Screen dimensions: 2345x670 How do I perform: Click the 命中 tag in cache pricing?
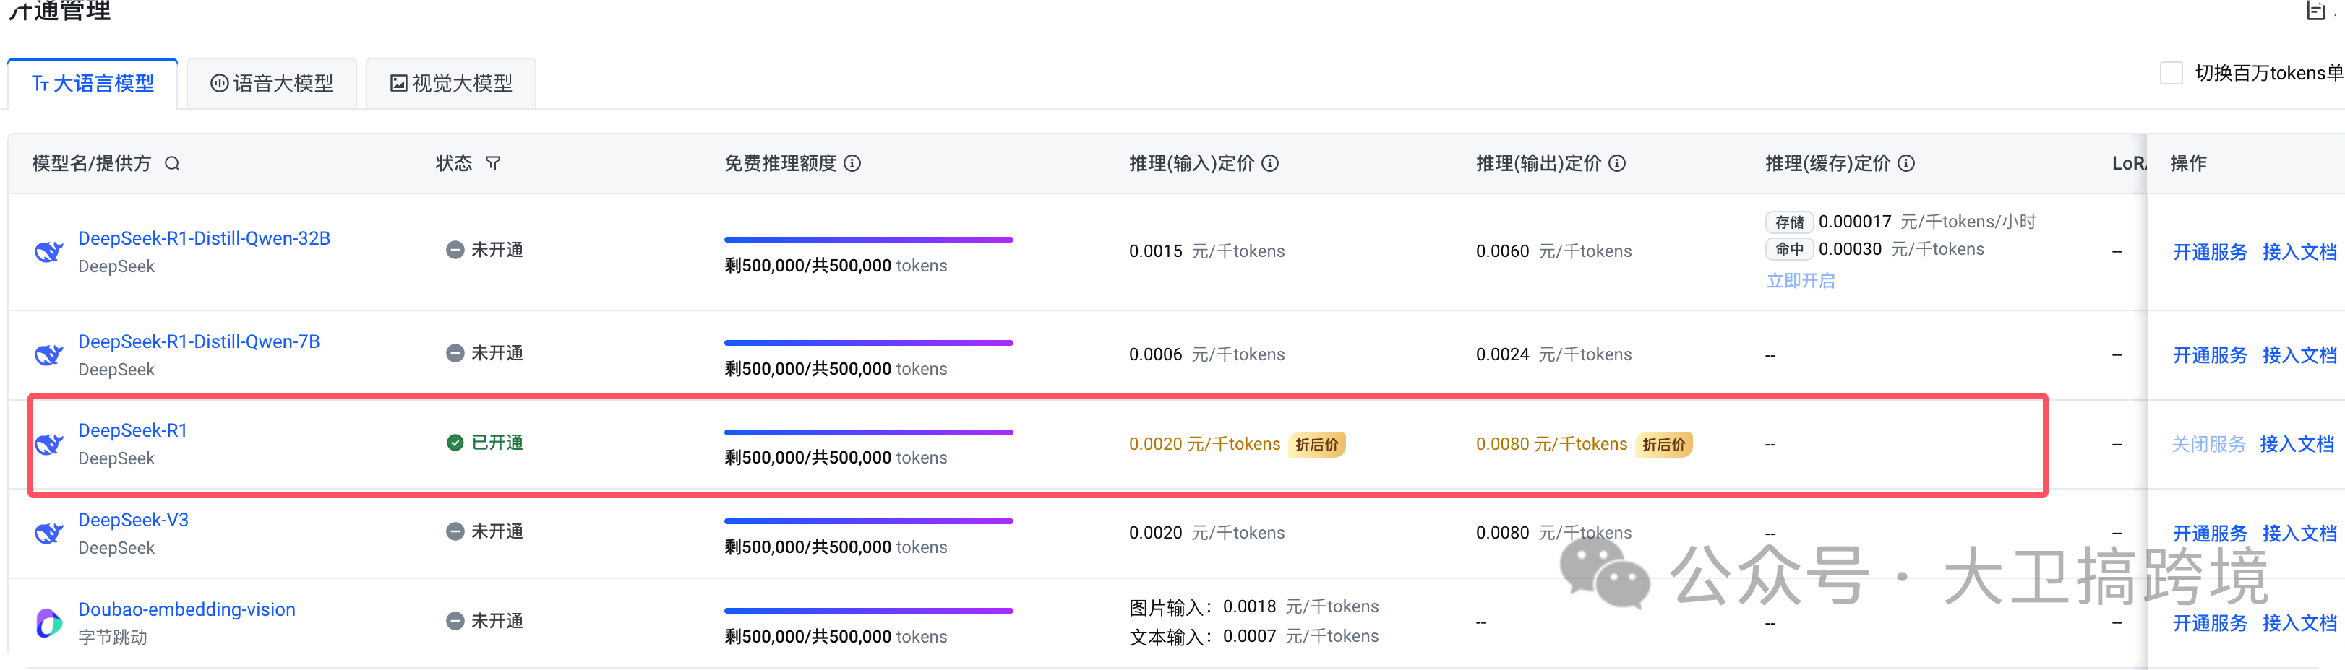pos(1789,250)
